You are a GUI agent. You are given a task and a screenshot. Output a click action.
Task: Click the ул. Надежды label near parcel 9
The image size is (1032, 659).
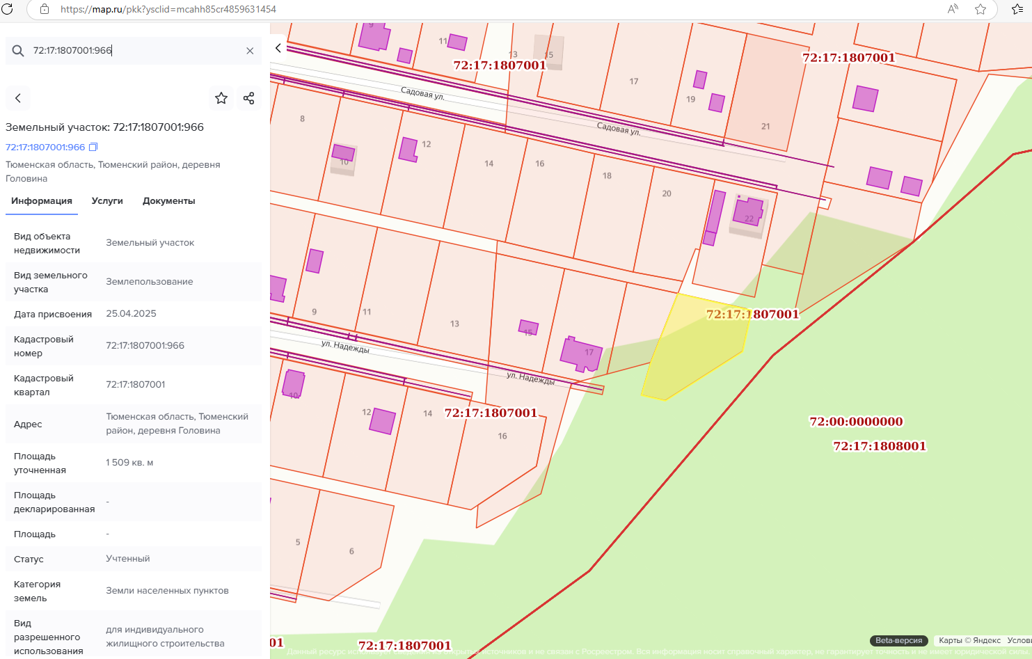pyautogui.click(x=345, y=347)
